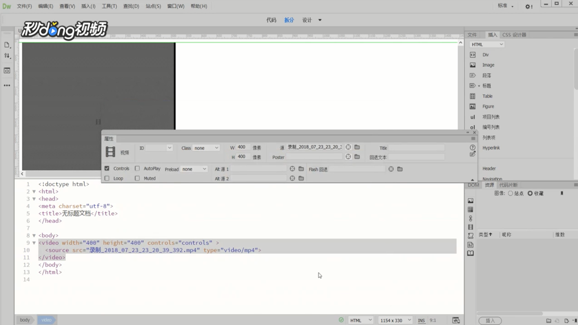Click the sync settings gear icon
Image resolution: width=578 pixels, height=325 pixels.
[x=528, y=6]
